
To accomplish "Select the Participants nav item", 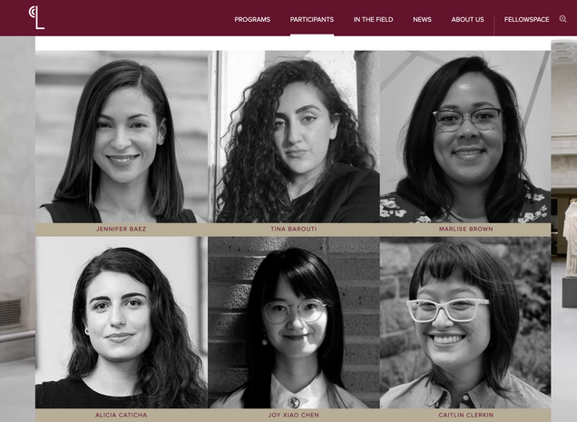I will click(x=312, y=20).
